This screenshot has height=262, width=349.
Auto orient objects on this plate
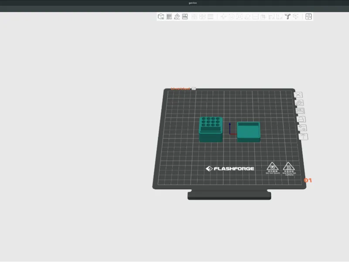coord(299,103)
